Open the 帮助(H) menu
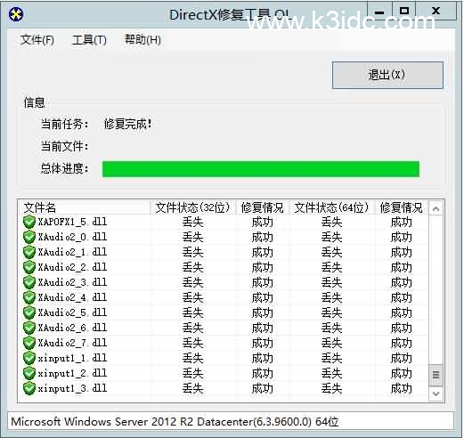The image size is (464, 438). [x=142, y=40]
